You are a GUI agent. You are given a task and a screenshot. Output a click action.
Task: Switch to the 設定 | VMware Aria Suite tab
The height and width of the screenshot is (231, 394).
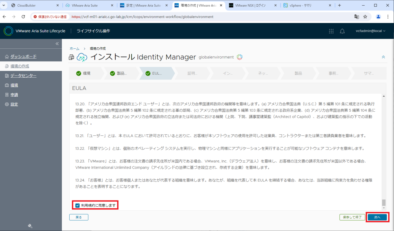pyautogui.click(x=144, y=5)
